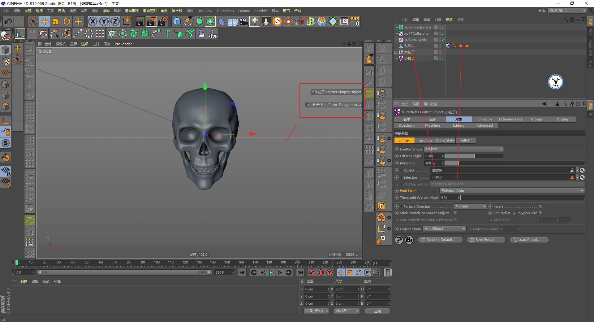This screenshot has height=322, width=594.
Task: Select the Move tool in the toolbar
Action: (x=45, y=21)
